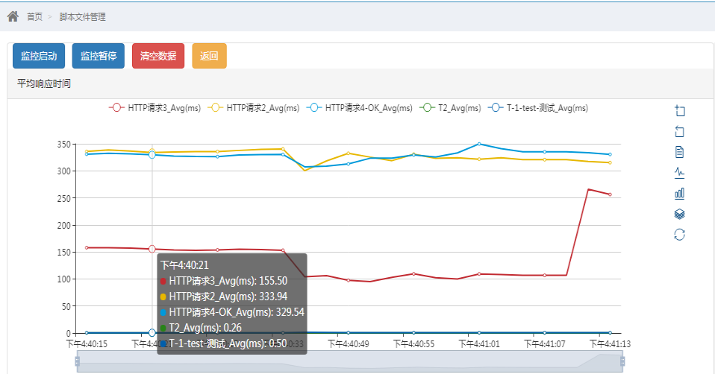This screenshot has height=374, width=715.
Task: Click the 350 y-axis label
Action: 63,145
